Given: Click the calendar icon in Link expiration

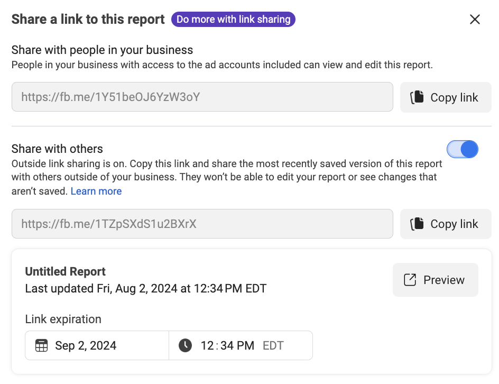Looking at the screenshot, I should point(41,345).
